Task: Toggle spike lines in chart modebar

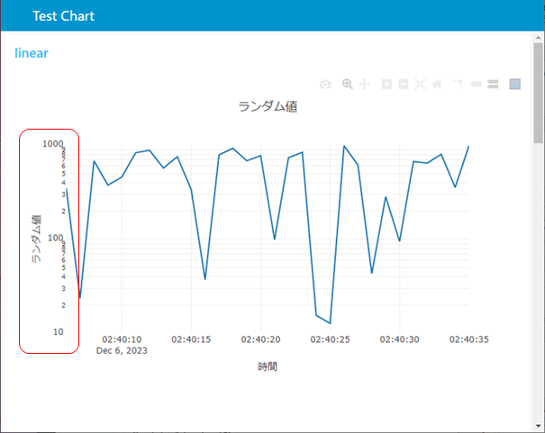Action: tap(458, 85)
